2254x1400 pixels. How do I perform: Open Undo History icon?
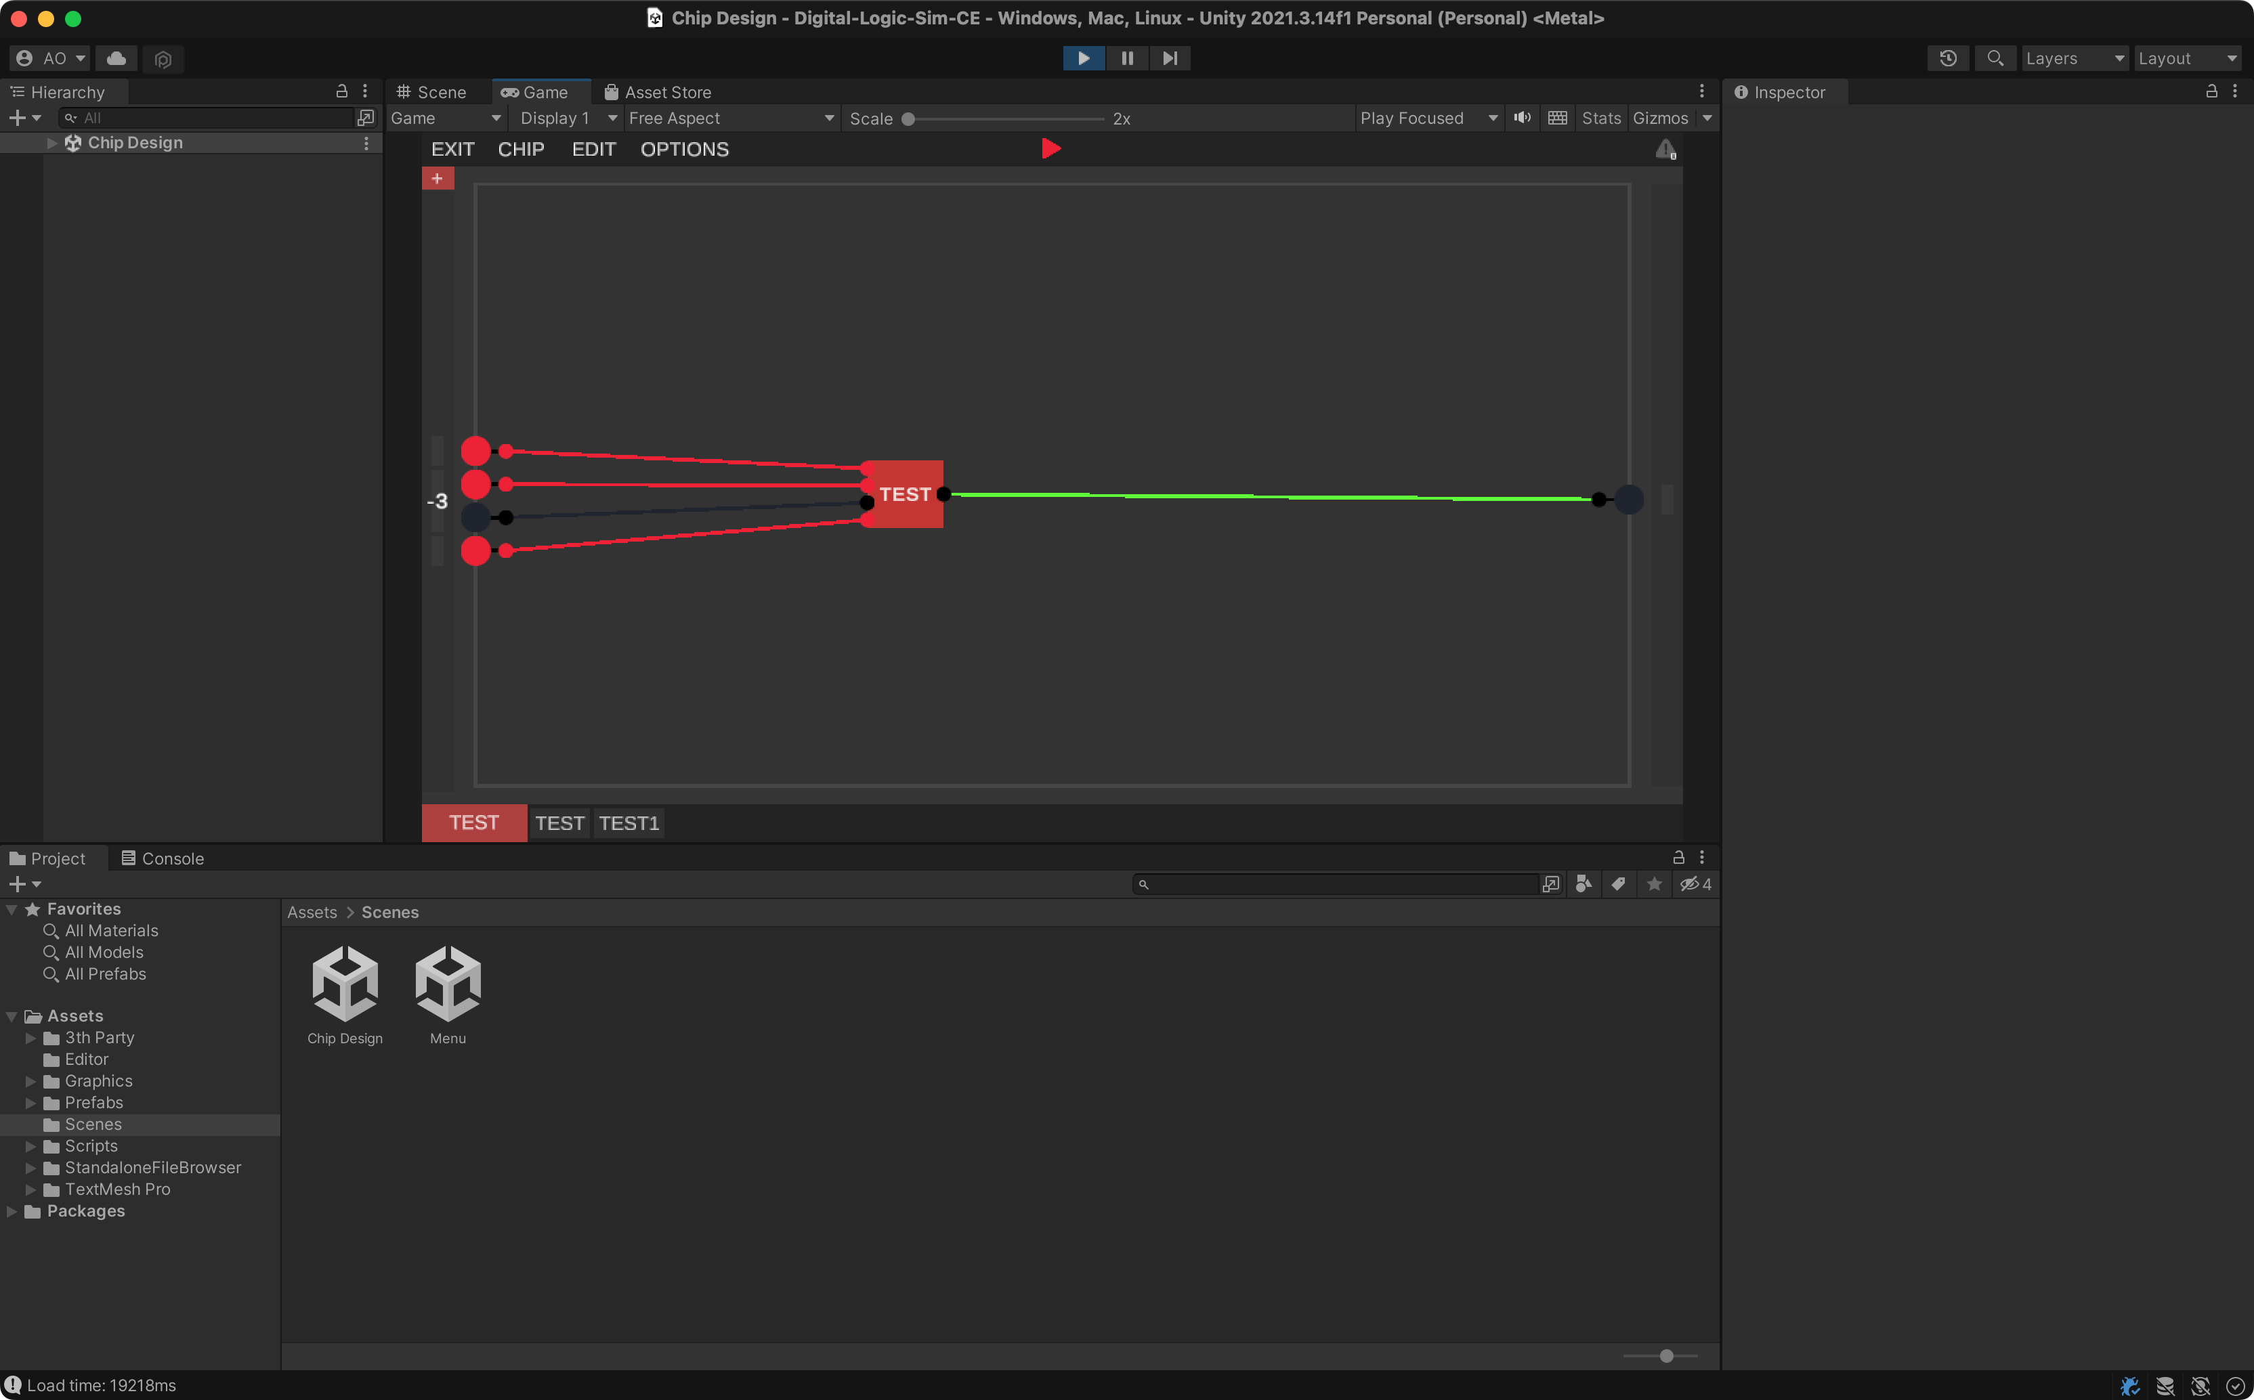[x=1947, y=58]
